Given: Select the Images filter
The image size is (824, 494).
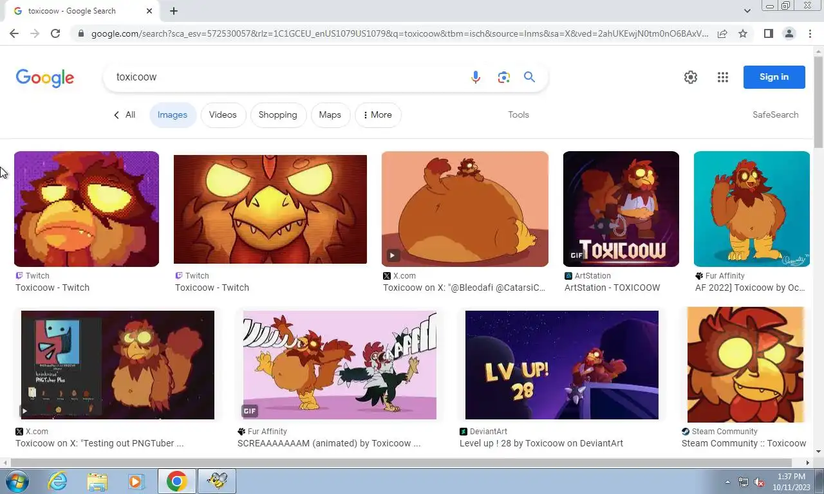Looking at the screenshot, I should (x=173, y=115).
